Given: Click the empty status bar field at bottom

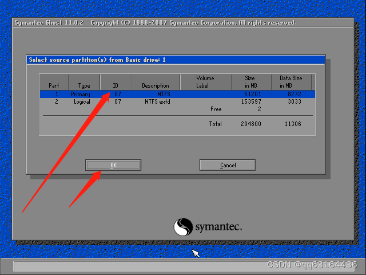Looking at the screenshot, I should click(x=184, y=266).
